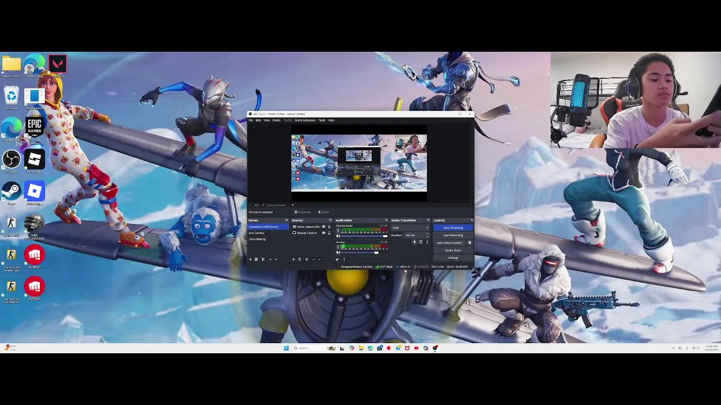Undock Scene Transitions panel via header icon

tap(428, 220)
